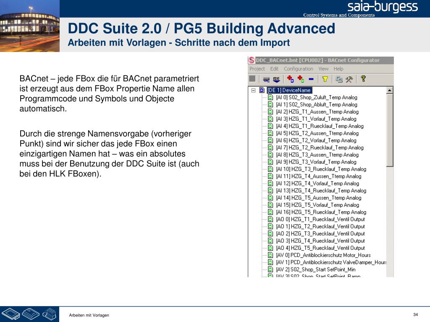The image size is (430, 322).
Task: Add a new device with red plus D icon
Action: pos(291,79)
